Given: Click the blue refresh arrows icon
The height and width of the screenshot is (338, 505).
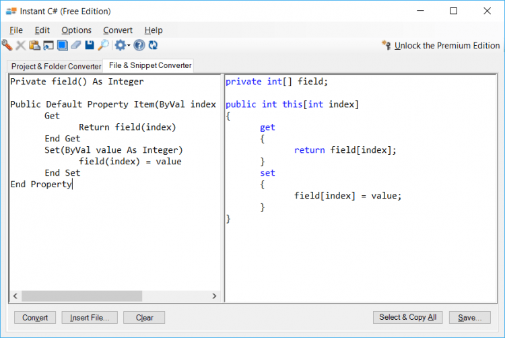Looking at the screenshot, I should (x=154, y=45).
